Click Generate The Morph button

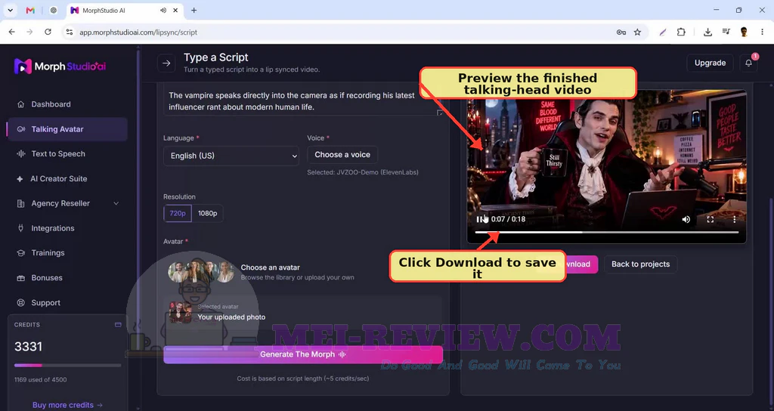303,354
